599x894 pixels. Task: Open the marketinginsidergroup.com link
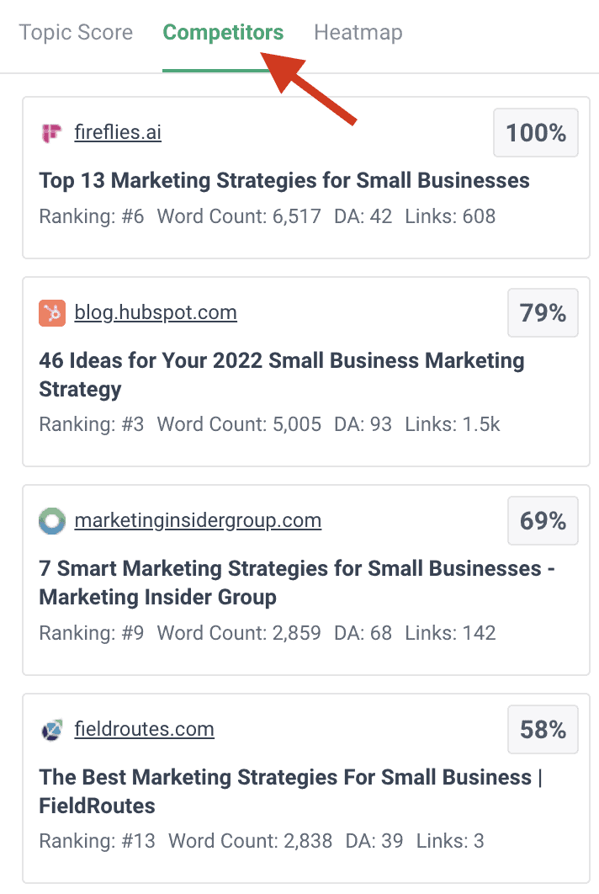point(198,521)
